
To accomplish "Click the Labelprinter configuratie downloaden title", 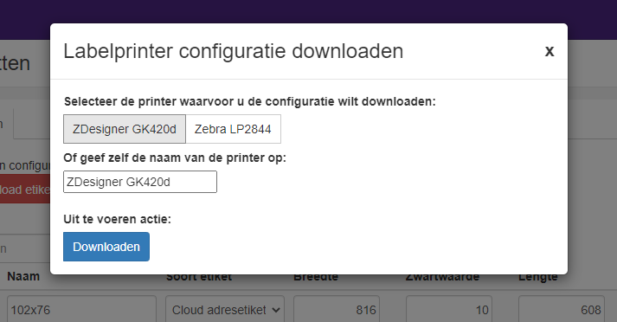I will 234,51.
